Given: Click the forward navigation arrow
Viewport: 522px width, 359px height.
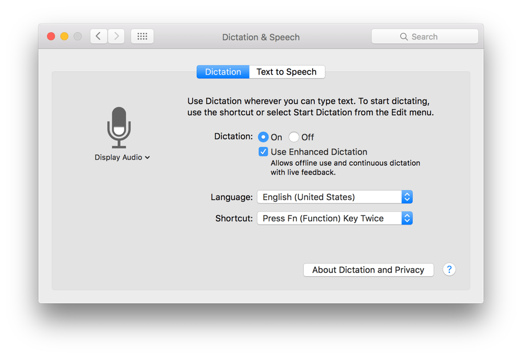Looking at the screenshot, I should [x=115, y=36].
